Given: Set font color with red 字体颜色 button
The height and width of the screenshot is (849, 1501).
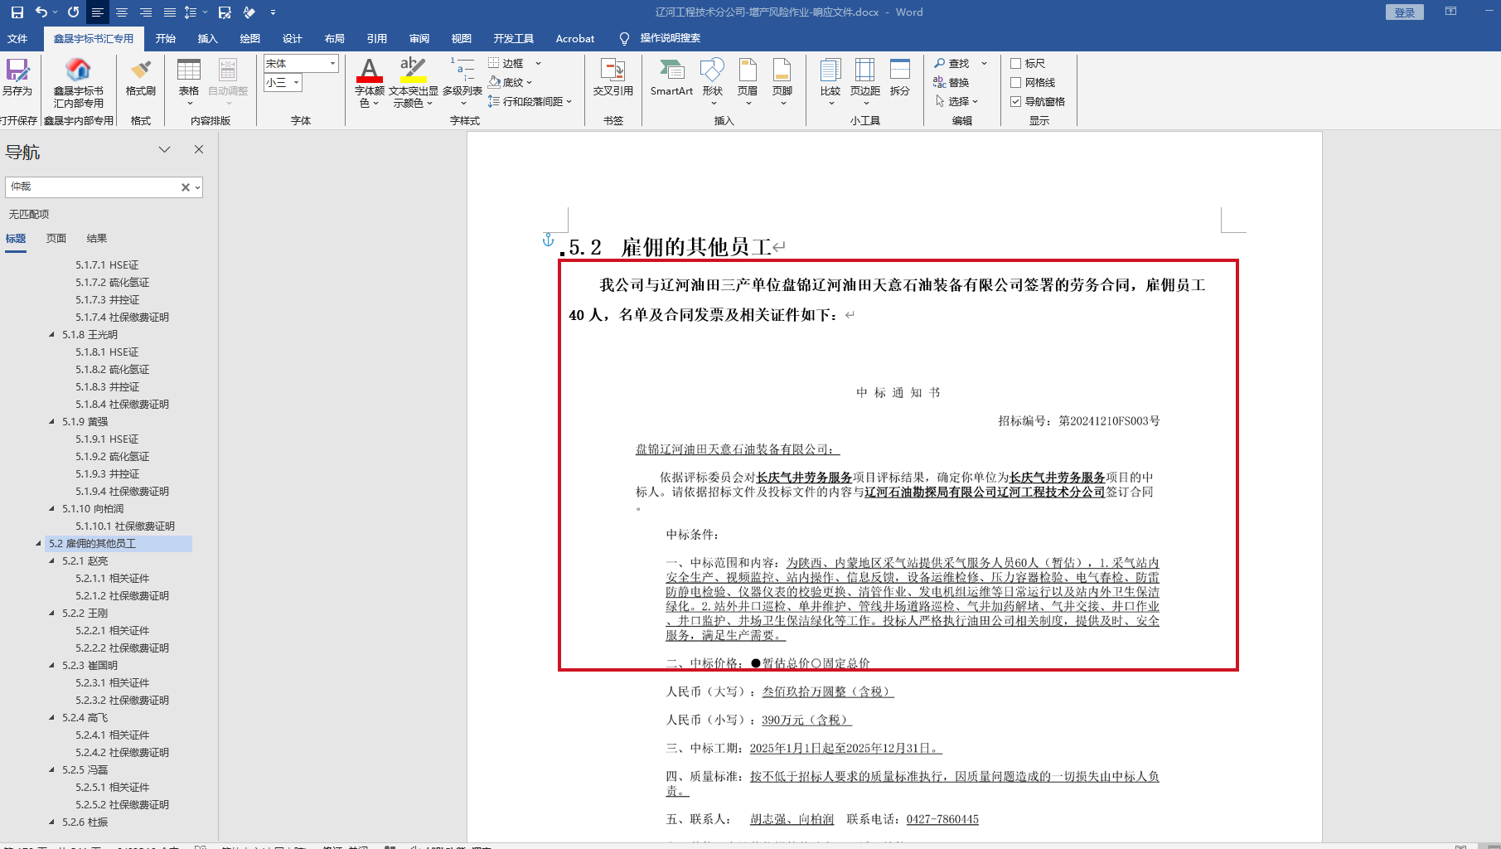Looking at the screenshot, I should click(370, 70).
